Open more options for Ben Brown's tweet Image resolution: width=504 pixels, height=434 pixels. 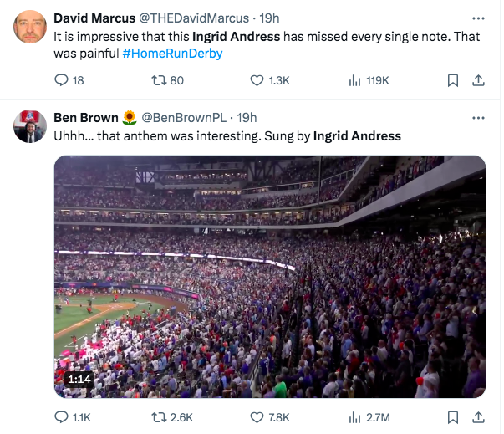click(478, 117)
